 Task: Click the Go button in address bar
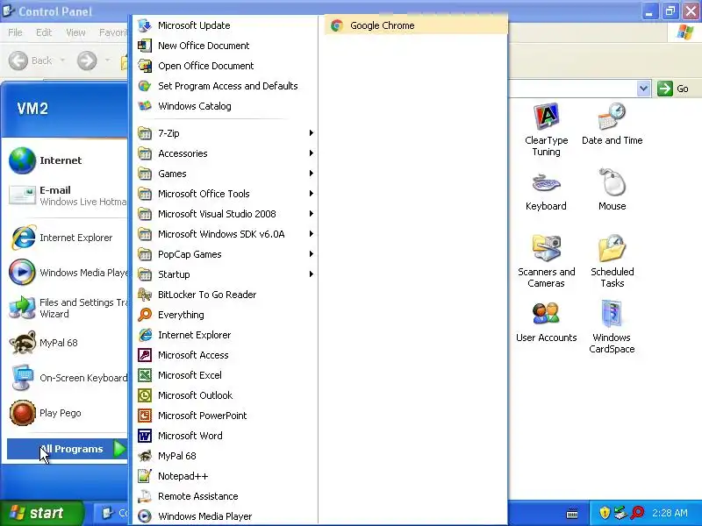(673, 89)
